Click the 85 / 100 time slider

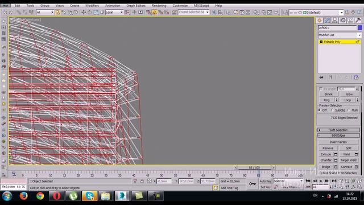point(254,167)
